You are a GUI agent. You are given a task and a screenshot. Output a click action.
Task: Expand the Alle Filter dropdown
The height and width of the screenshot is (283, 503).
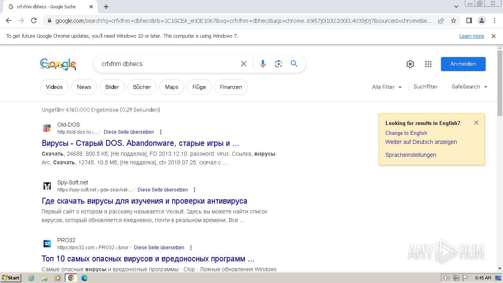(x=387, y=87)
